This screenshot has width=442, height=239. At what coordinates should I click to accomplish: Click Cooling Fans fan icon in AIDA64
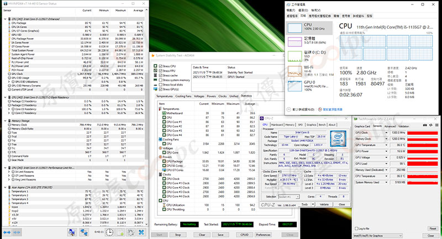pos(160,139)
